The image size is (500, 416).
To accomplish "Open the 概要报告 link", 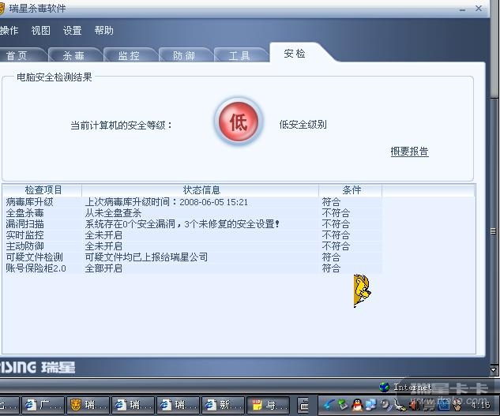I will [x=409, y=151].
